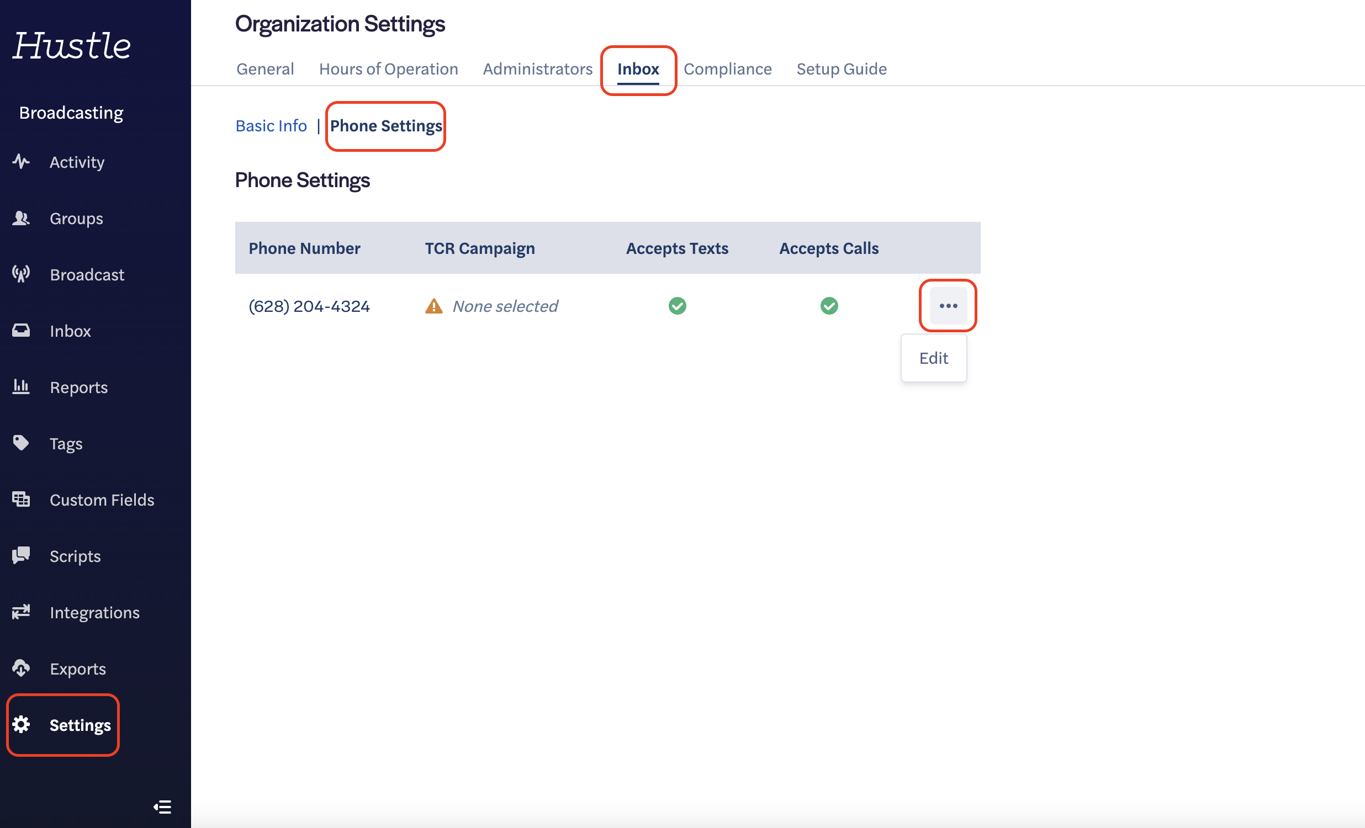Screen dimensions: 1365x828
Task: Open the Inbox via its tray icon
Action: coord(20,330)
